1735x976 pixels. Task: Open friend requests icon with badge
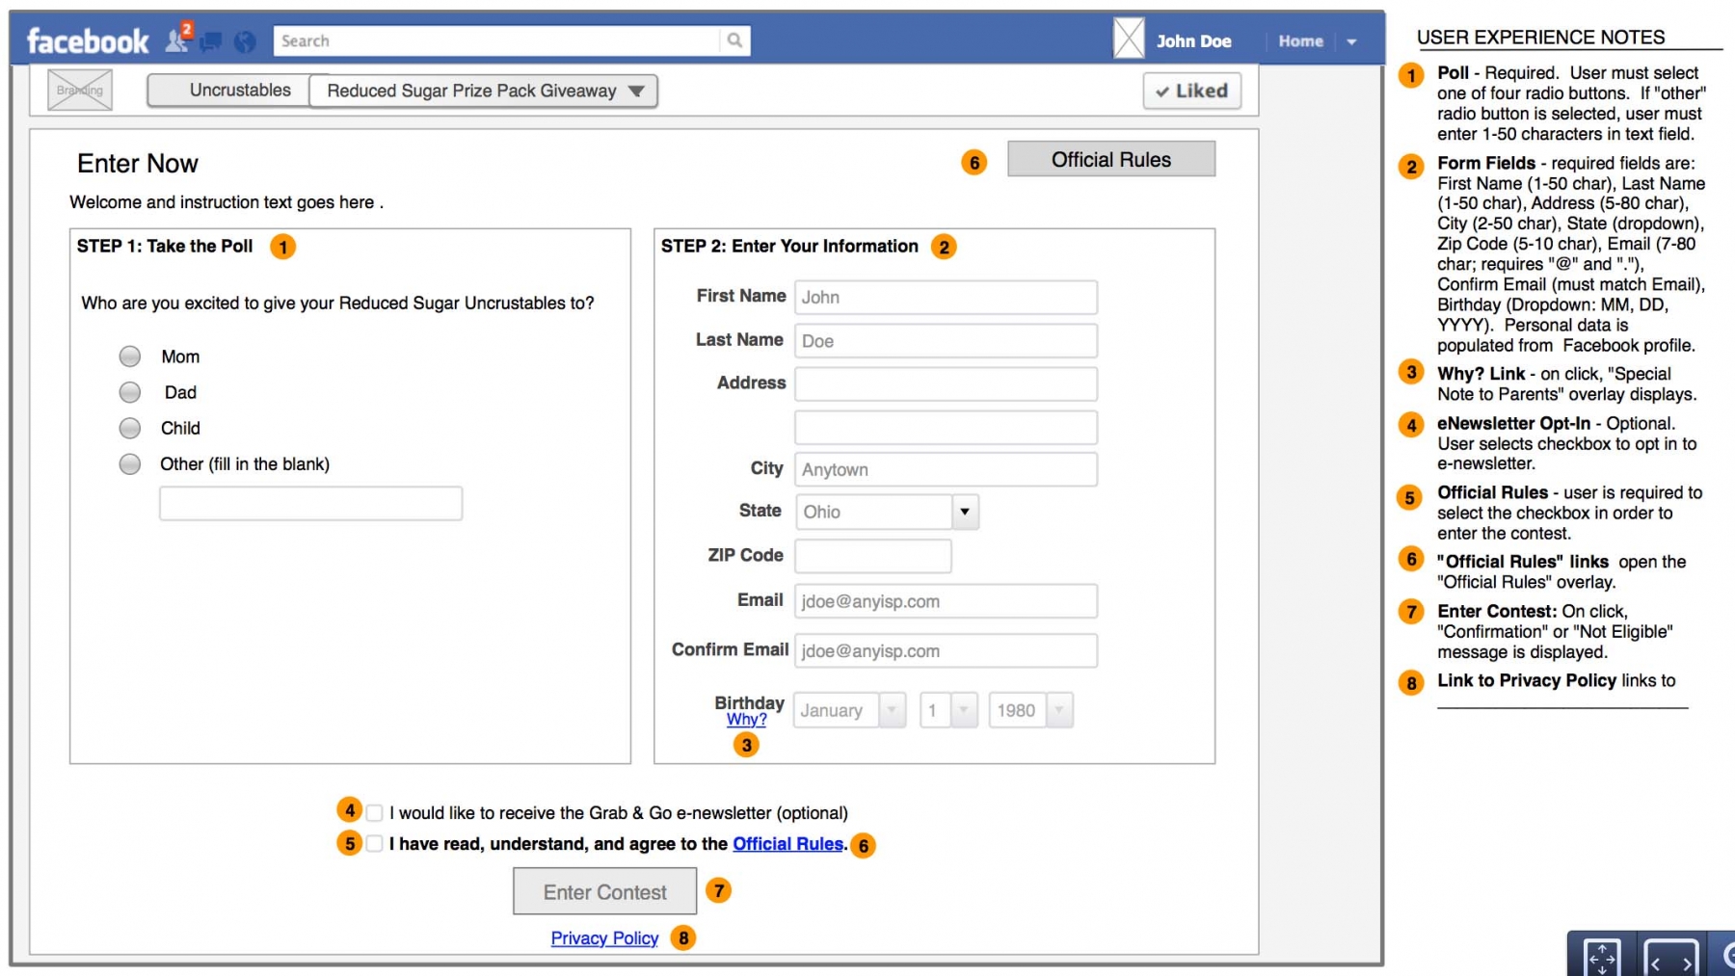[x=178, y=39]
